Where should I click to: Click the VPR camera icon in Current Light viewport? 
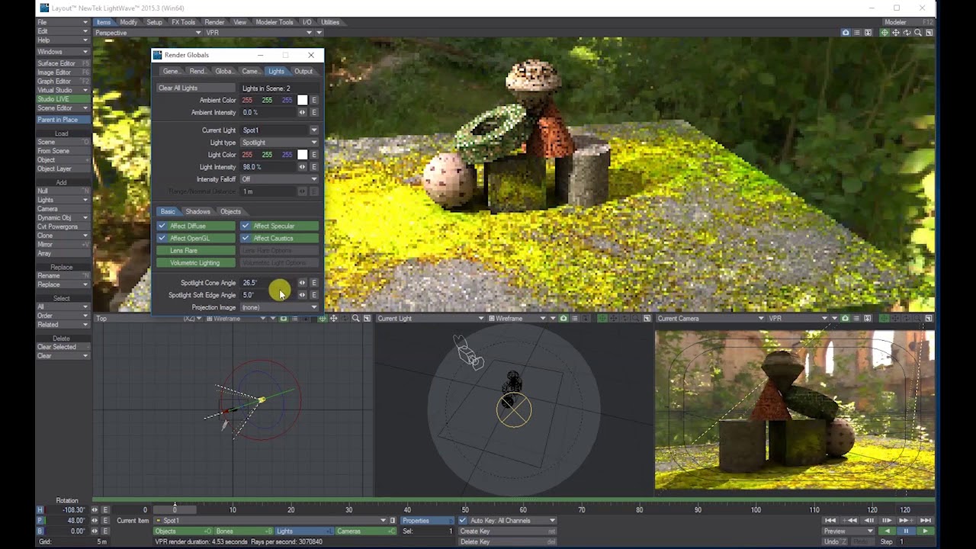click(x=563, y=319)
